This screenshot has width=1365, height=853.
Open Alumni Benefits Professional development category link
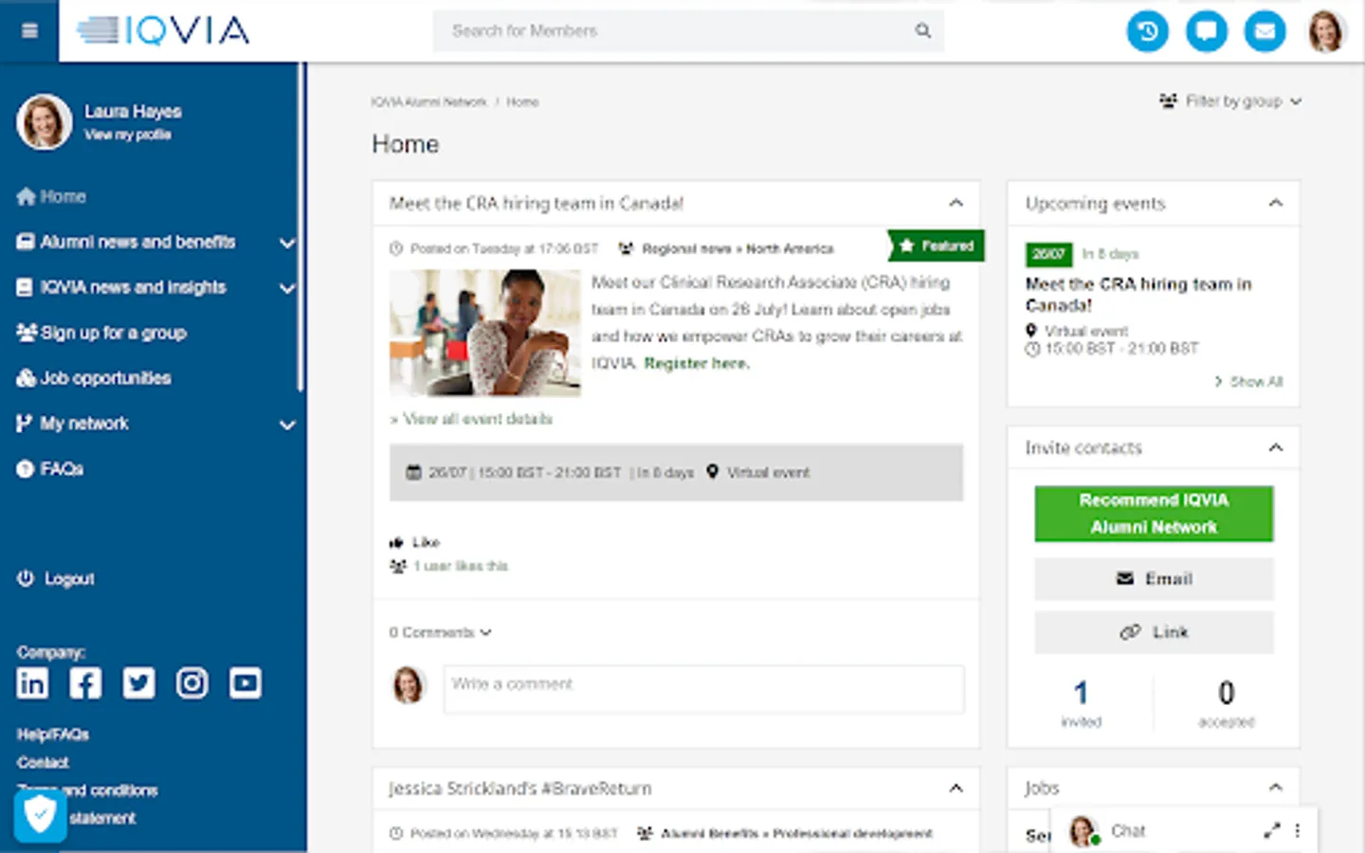point(796,833)
